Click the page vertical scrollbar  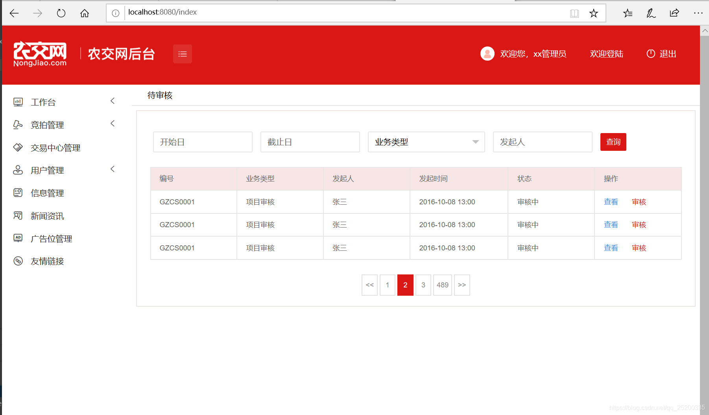(x=704, y=224)
